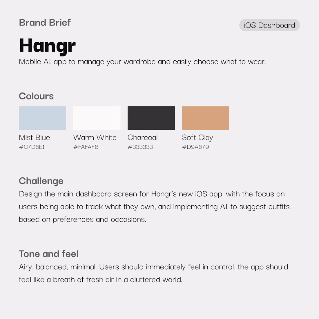Click the #333333 hex code

click(140, 147)
